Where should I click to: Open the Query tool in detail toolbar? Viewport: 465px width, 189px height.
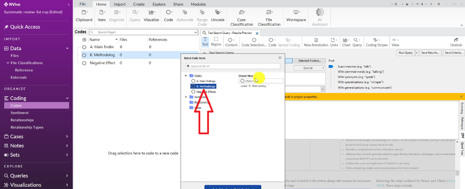(357, 42)
